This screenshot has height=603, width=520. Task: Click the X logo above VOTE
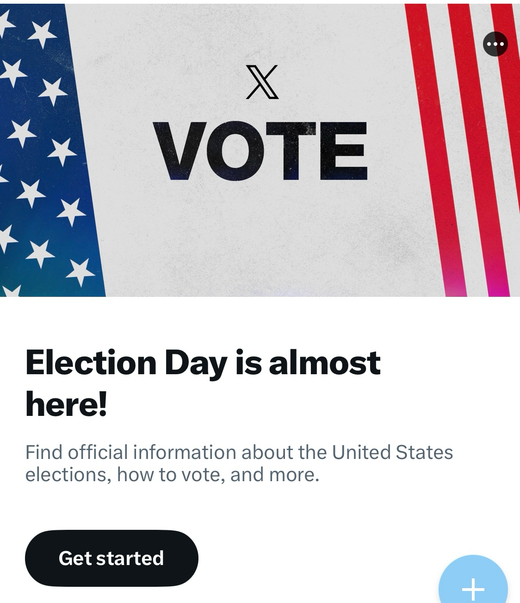(262, 82)
